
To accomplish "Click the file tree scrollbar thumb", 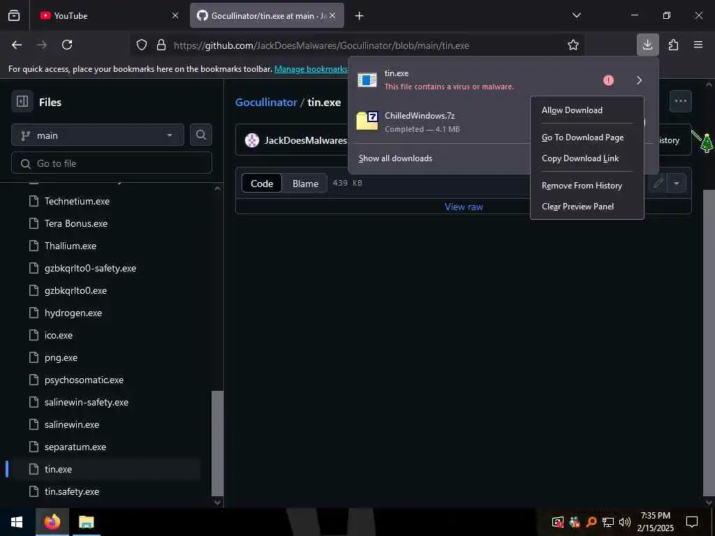I will [218, 443].
